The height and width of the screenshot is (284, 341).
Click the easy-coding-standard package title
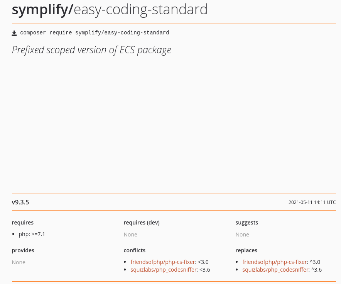pos(140,9)
